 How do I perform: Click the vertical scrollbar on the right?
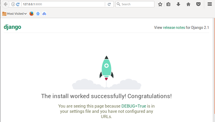(x=214, y=66)
